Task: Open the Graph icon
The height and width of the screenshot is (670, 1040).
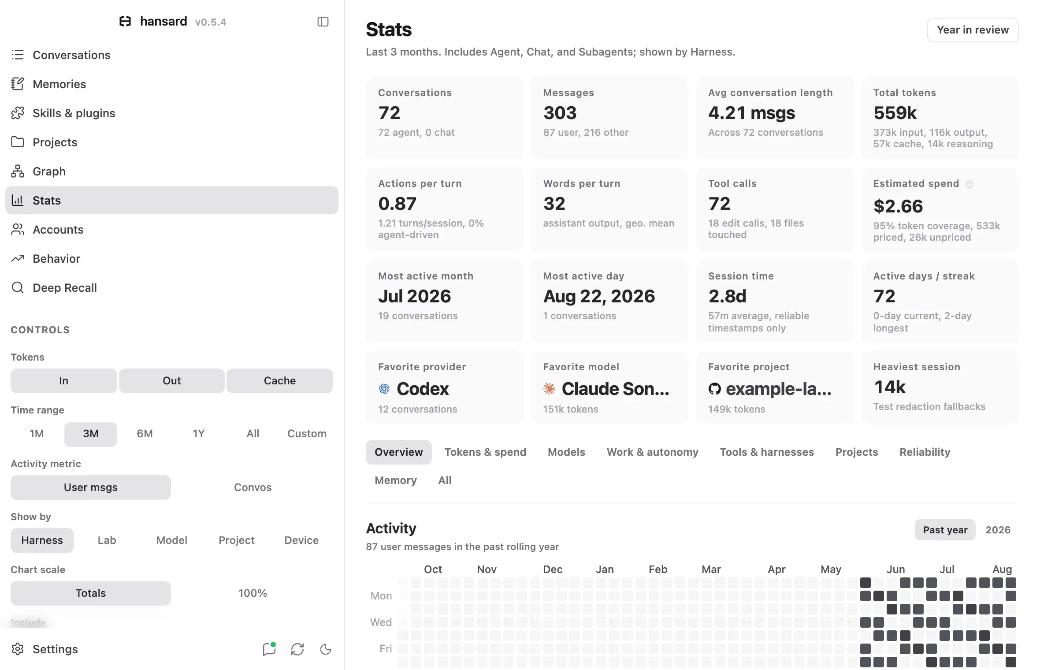Action: 18,171
